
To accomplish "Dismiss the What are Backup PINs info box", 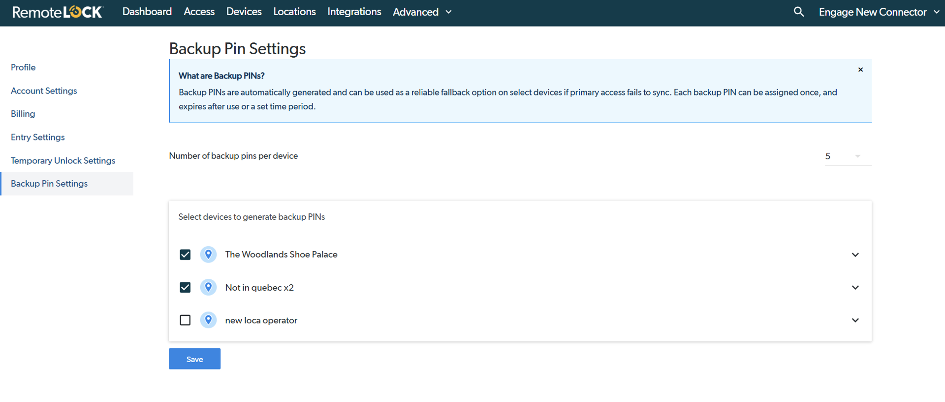I will (860, 69).
